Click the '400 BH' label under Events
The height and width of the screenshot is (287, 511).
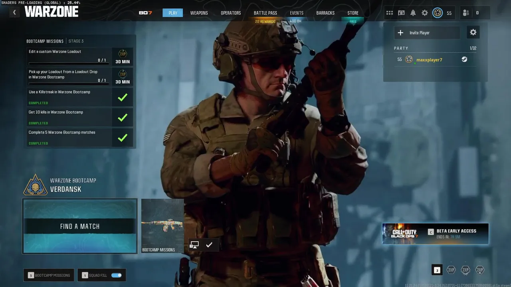[295, 21]
